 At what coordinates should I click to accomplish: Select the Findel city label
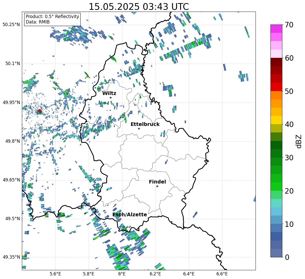click(157, 182)
